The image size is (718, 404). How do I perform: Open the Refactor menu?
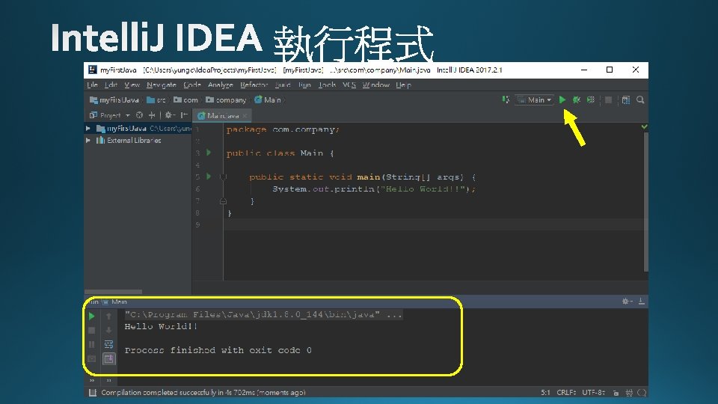coord(254,85)
